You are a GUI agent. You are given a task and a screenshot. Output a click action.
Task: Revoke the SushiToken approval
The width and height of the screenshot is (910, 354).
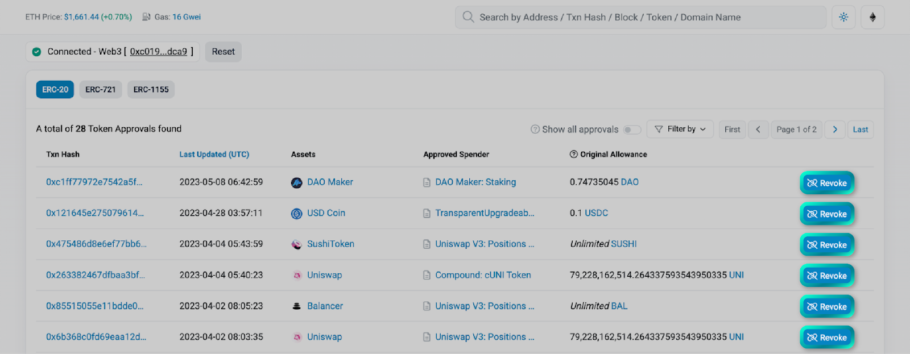[827, 245]
